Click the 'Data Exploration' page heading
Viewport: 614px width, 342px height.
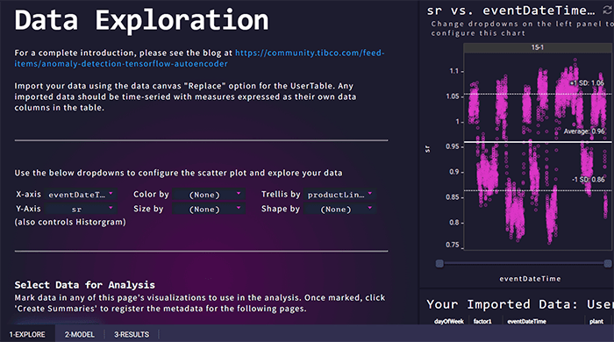tap(142, 20)
